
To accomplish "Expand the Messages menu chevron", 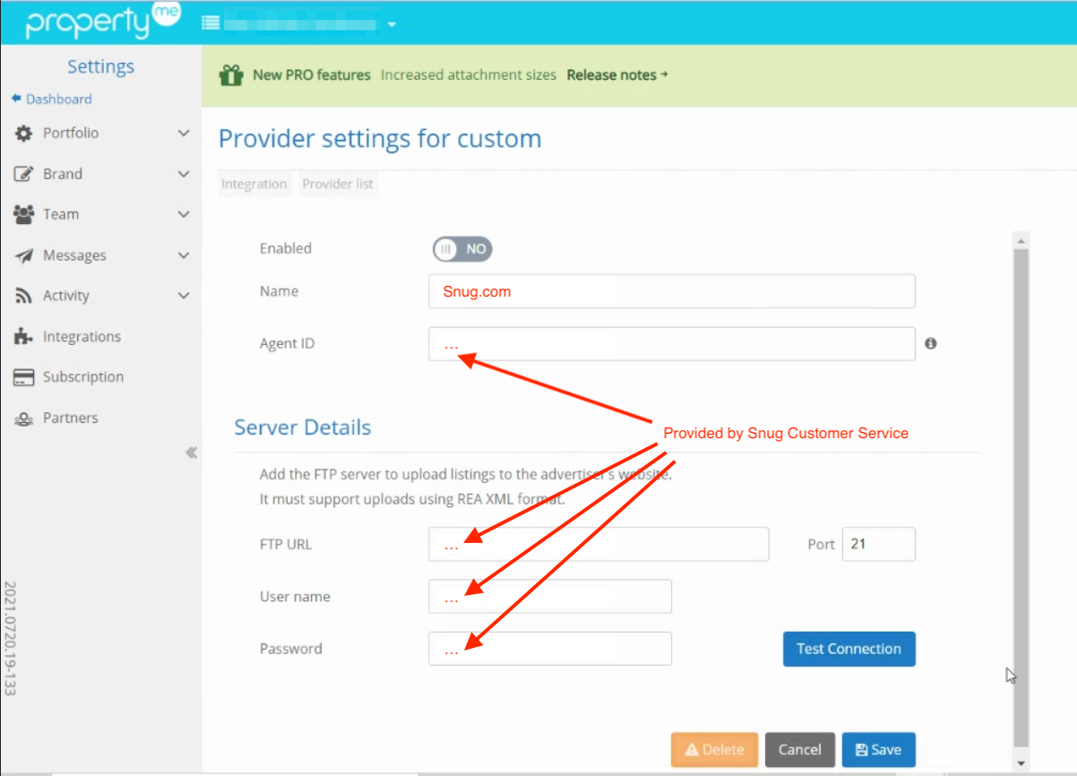I will (x=184, y=255).
